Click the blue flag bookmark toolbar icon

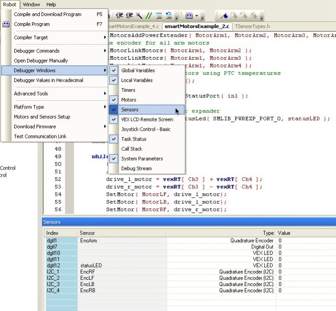(x=224, y=16)
